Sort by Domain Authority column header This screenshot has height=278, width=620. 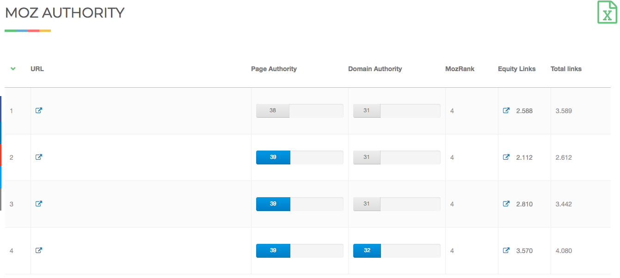click(375, 69)
